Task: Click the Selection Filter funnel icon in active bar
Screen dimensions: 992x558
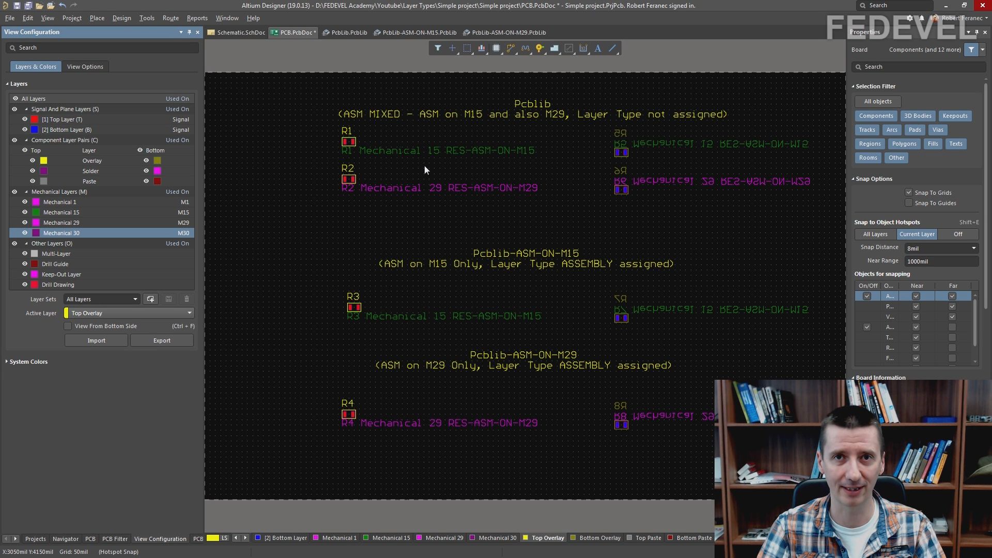Action: [x=438, y=49]
